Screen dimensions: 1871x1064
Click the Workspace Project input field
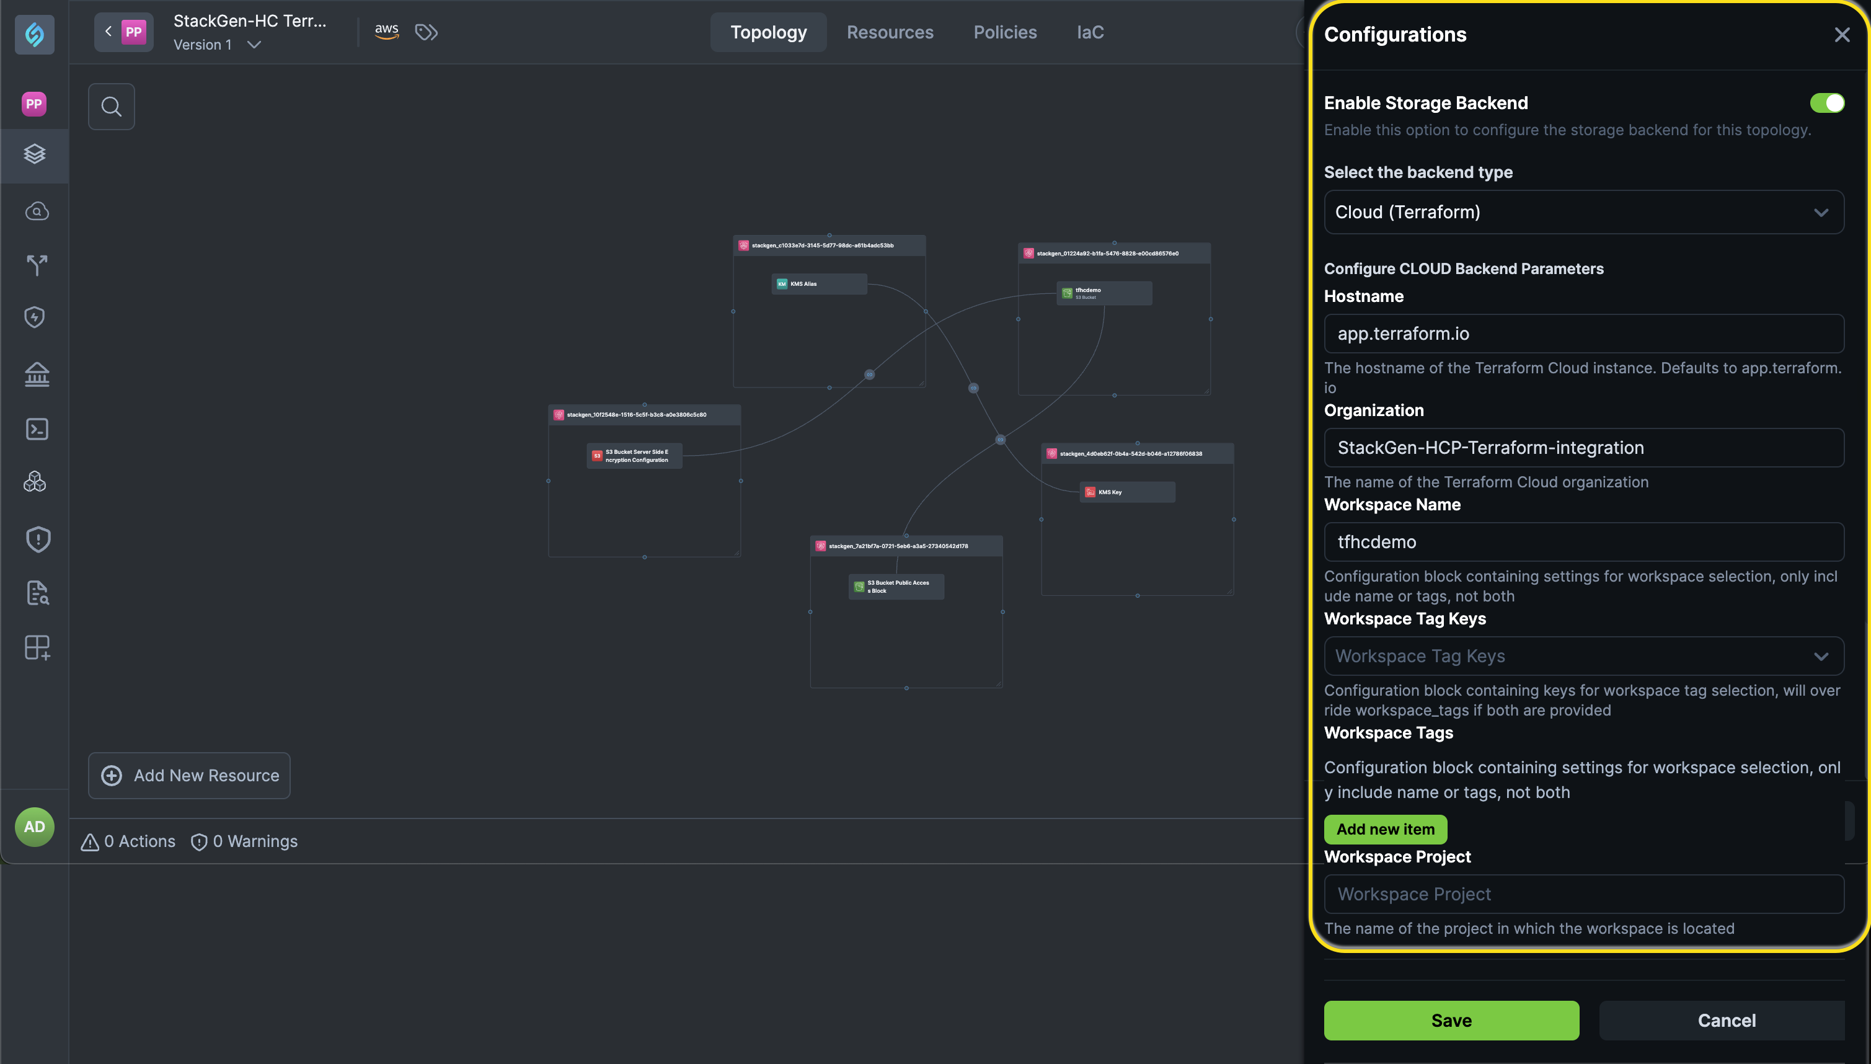1583,893
